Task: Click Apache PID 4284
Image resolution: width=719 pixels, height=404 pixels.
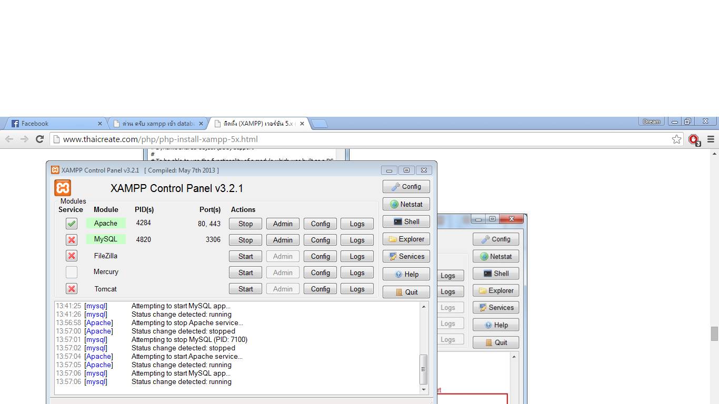Action: pyautogui.click(x=143, y=223)
